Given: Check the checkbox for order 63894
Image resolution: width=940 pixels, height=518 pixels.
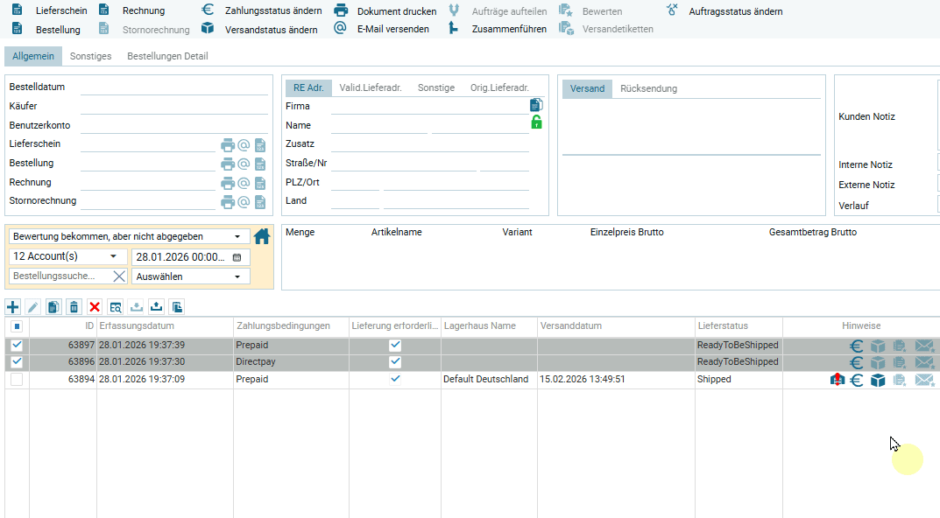Looking at the screenshot, I should [17, 380].
